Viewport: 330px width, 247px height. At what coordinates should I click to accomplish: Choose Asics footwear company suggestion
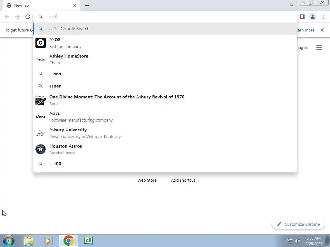pyautogui.click(x=165, y=116)
